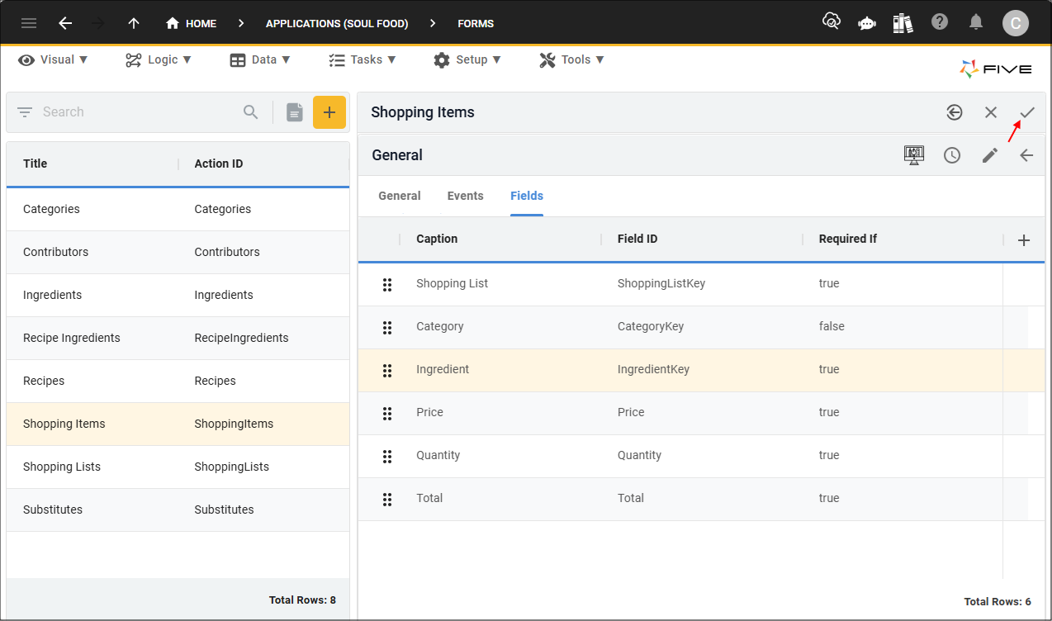Open the Data dropdown menu
This screenshot has height=621, width=1052.
pyautogui.click(x=260, y=59)
